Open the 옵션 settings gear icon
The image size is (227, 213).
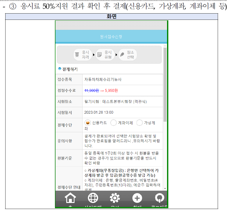click(115, 198)
